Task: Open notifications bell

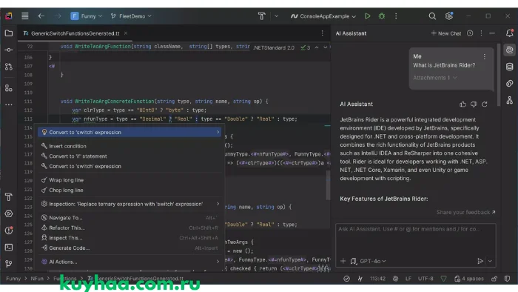Action: pos(509,33)
